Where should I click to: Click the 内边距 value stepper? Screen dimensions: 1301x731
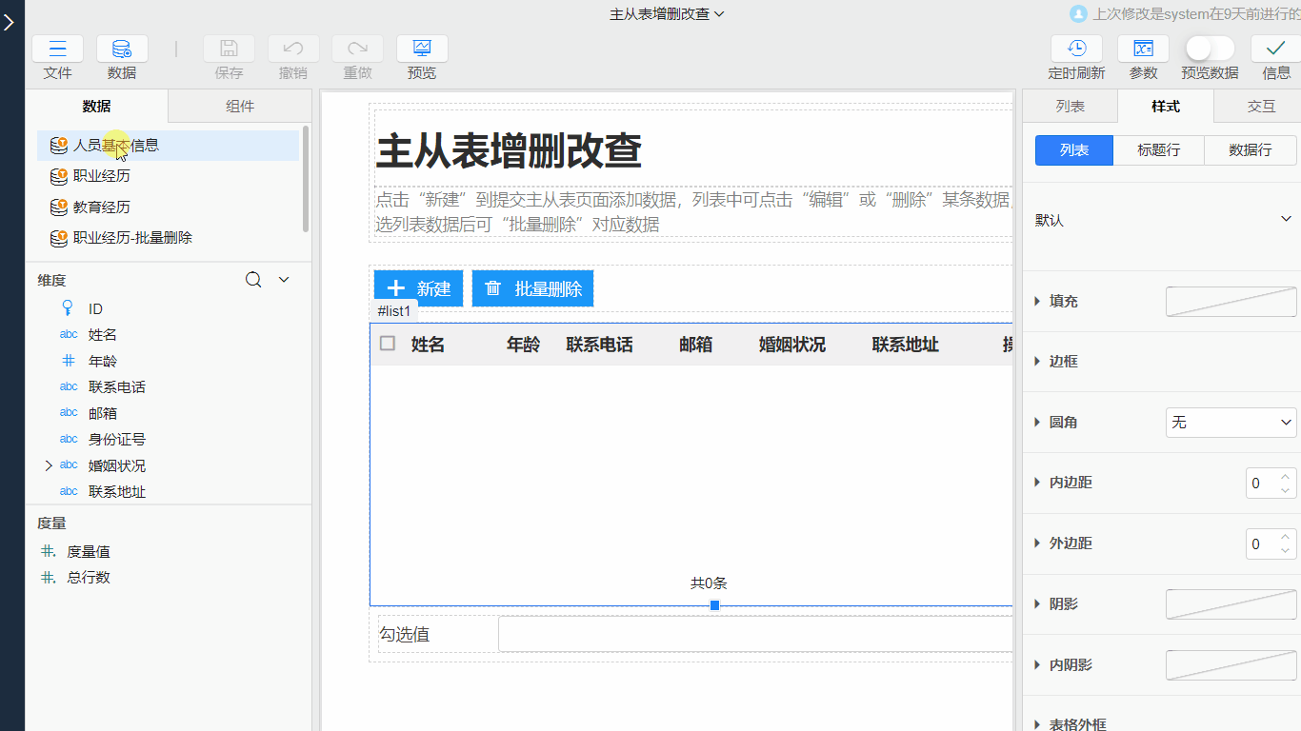pyautogui.click(x=1285, y=483)
